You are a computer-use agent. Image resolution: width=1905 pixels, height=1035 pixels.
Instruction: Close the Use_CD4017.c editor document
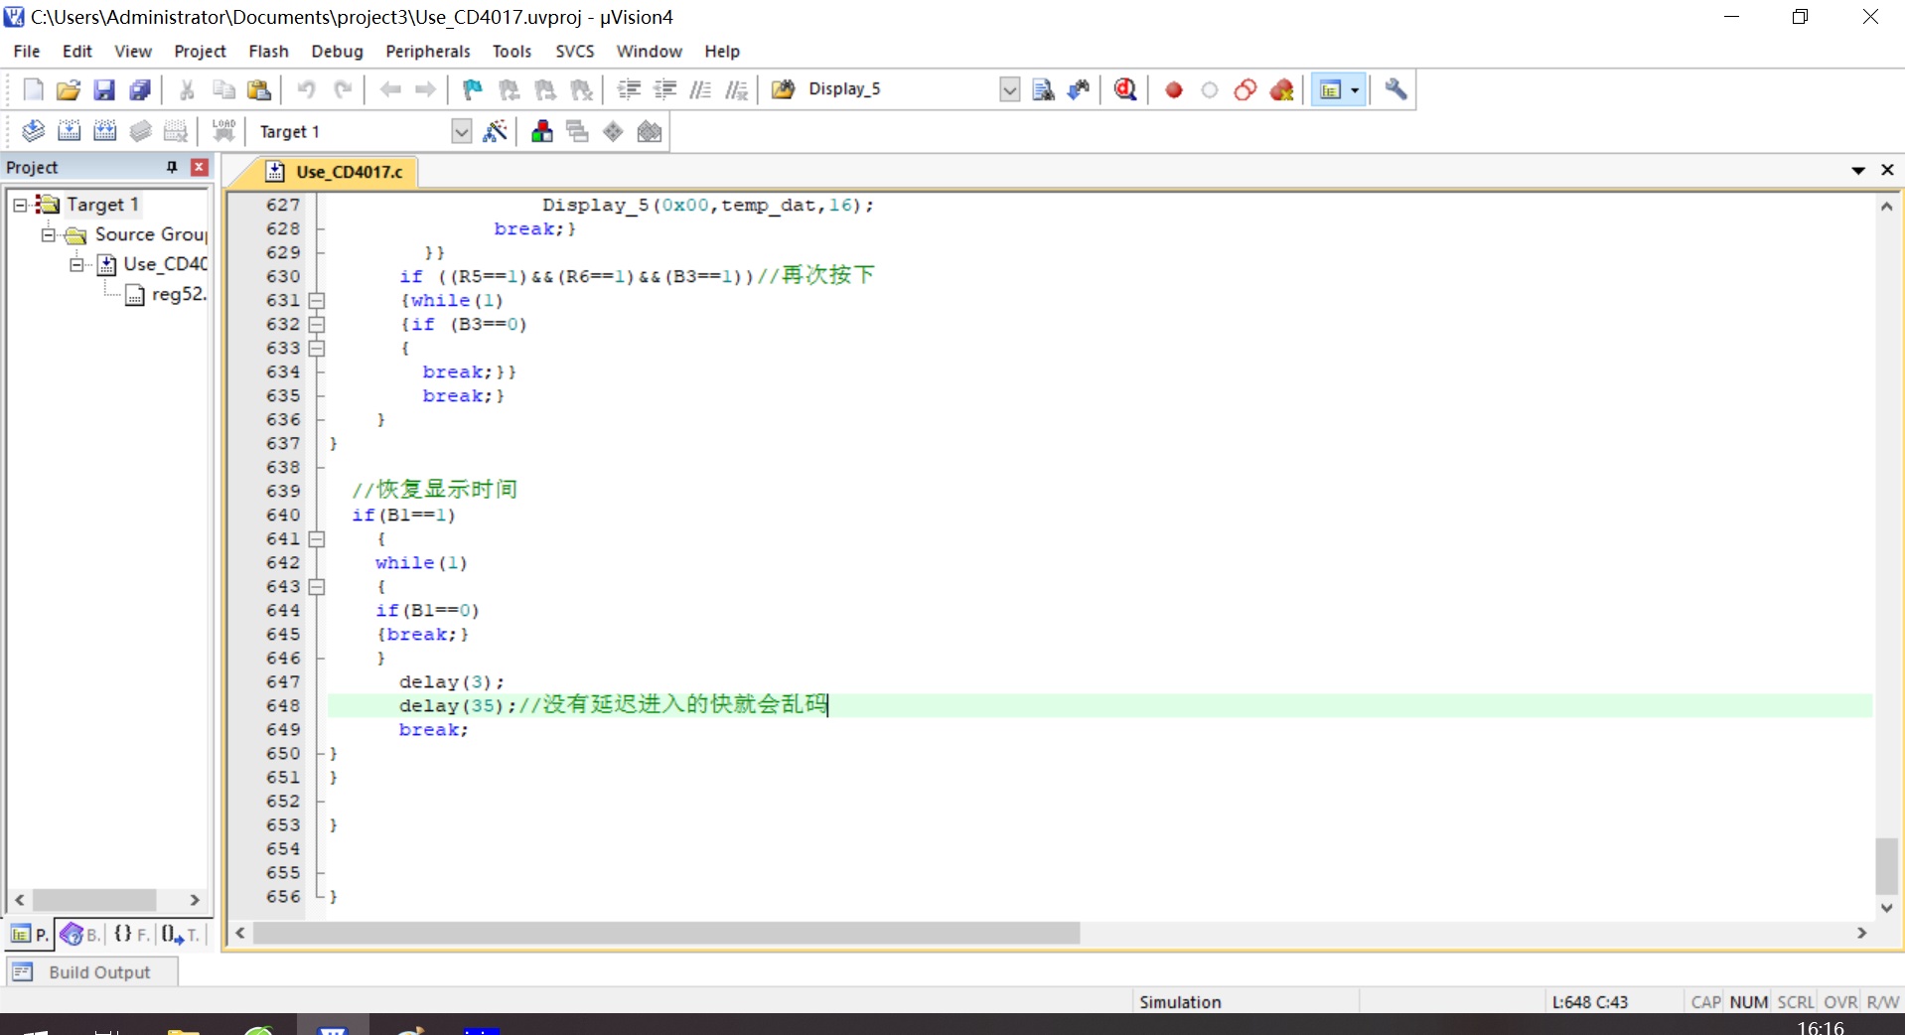(1887, 170)
